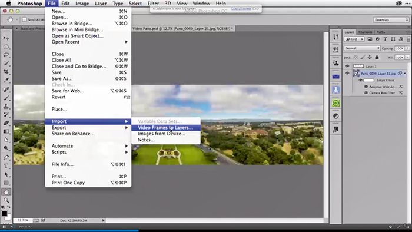Expand the Export submenu
The width and height of the screenshot is (412, 232).
coord(88,128)
